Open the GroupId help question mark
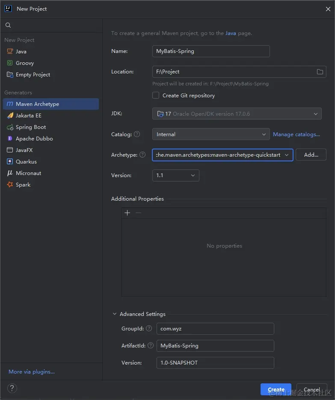 pyautogui.click(x=149, y=328)
